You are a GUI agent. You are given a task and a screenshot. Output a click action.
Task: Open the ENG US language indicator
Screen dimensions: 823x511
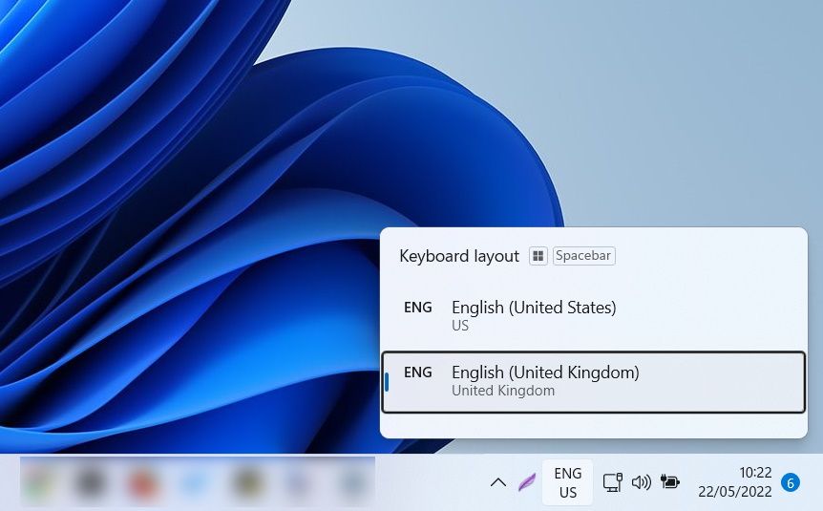tap(567, 482)
